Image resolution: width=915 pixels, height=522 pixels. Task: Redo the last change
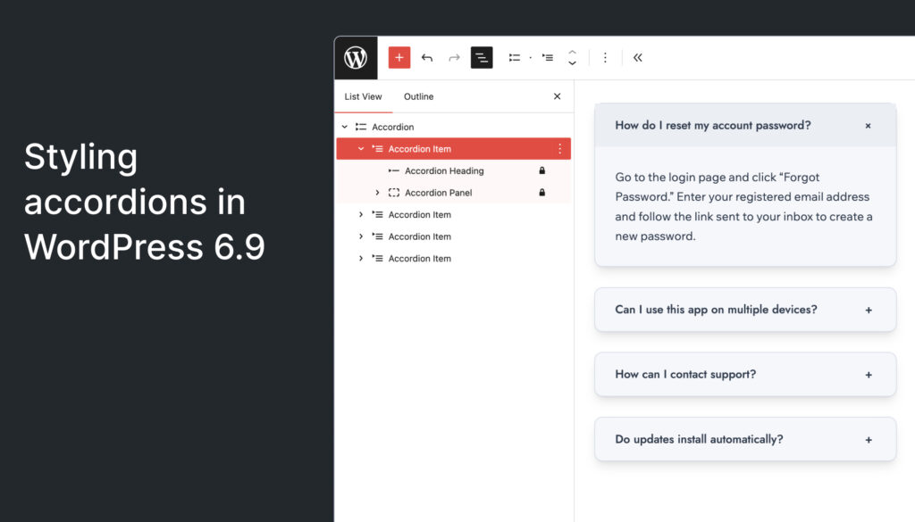pyautogui.click(x=454, y=58)
